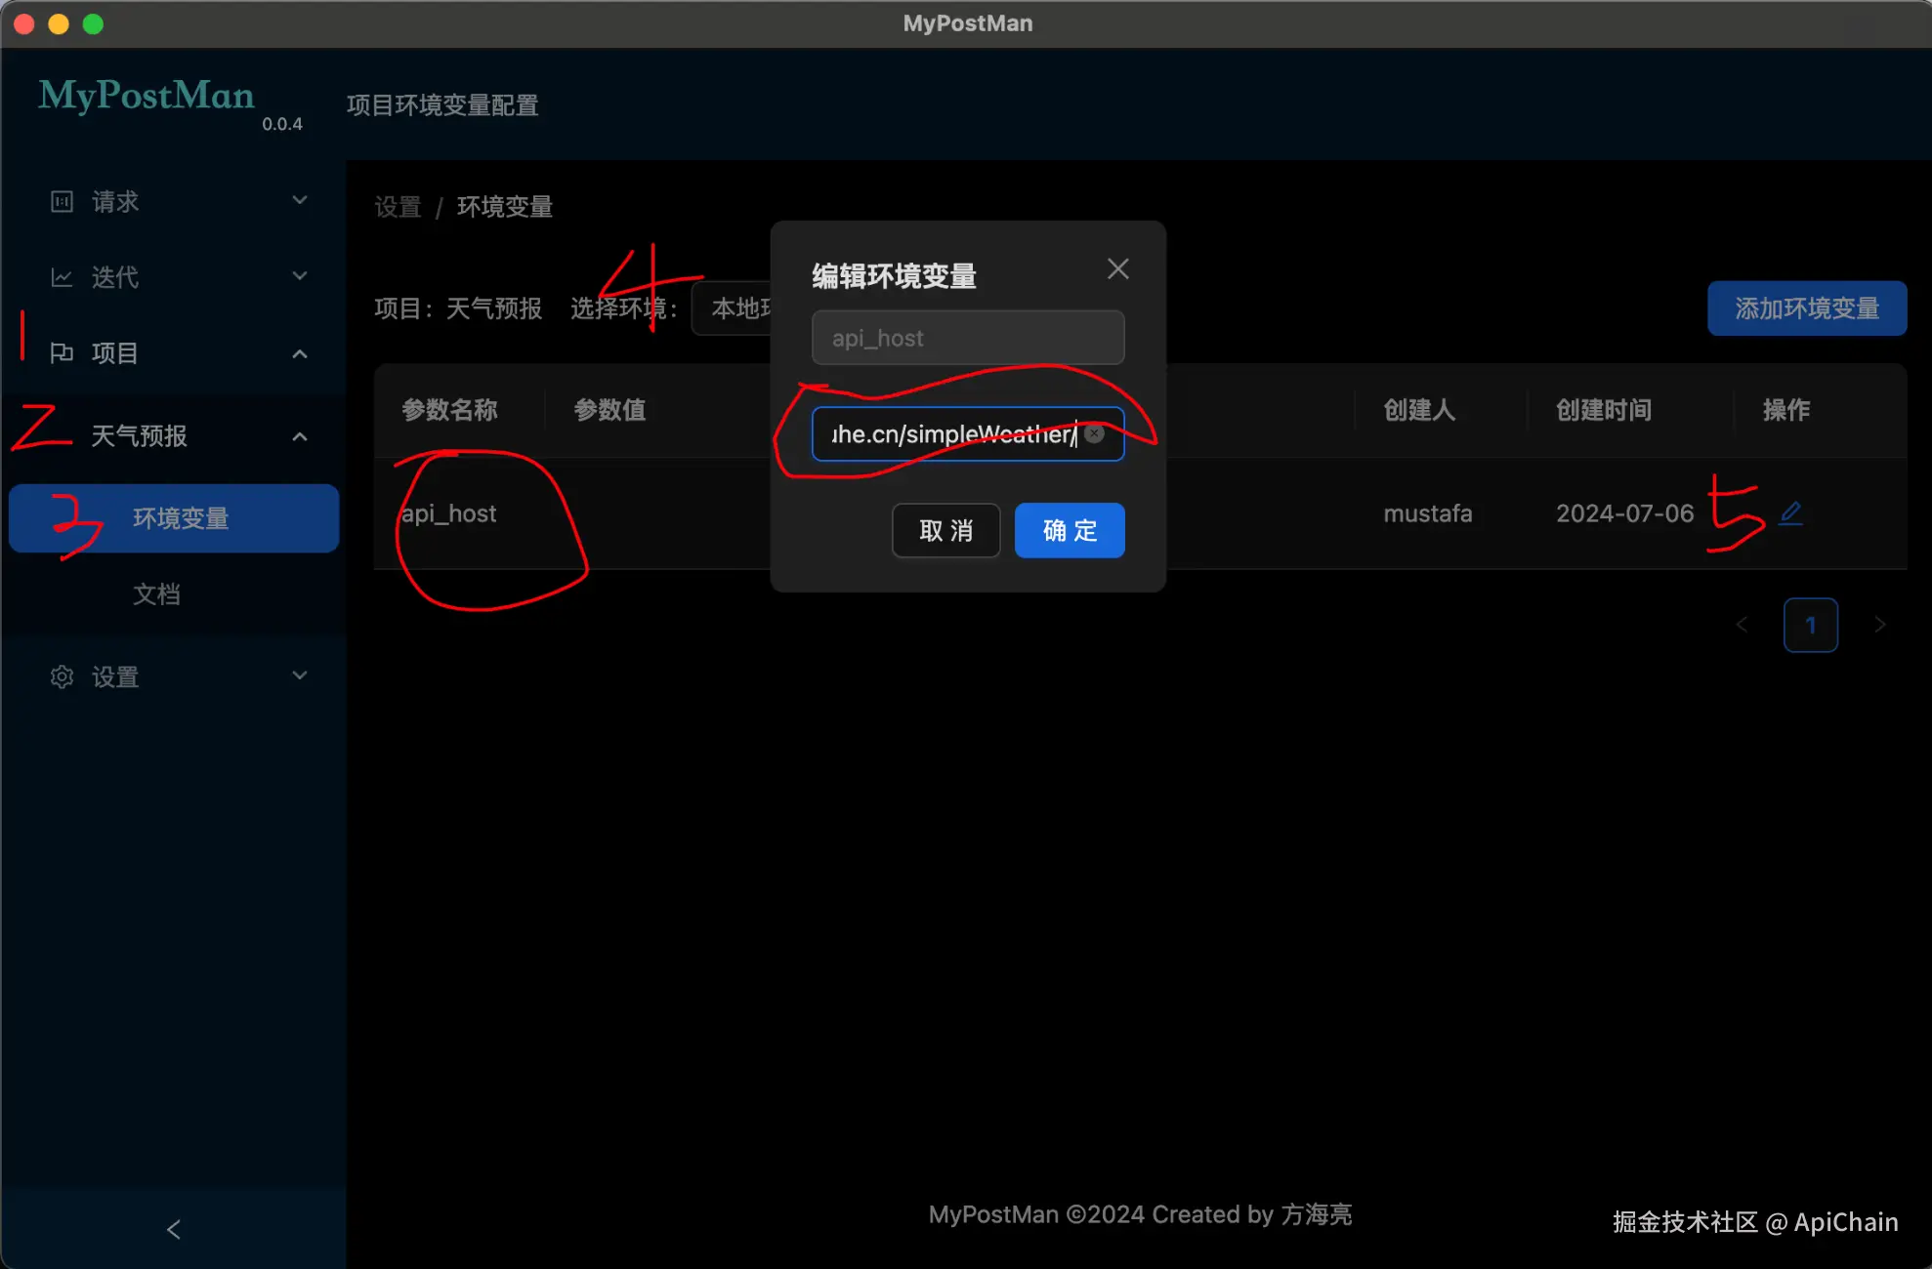Click the pencil edit icon for api_host

point(1790,512)
